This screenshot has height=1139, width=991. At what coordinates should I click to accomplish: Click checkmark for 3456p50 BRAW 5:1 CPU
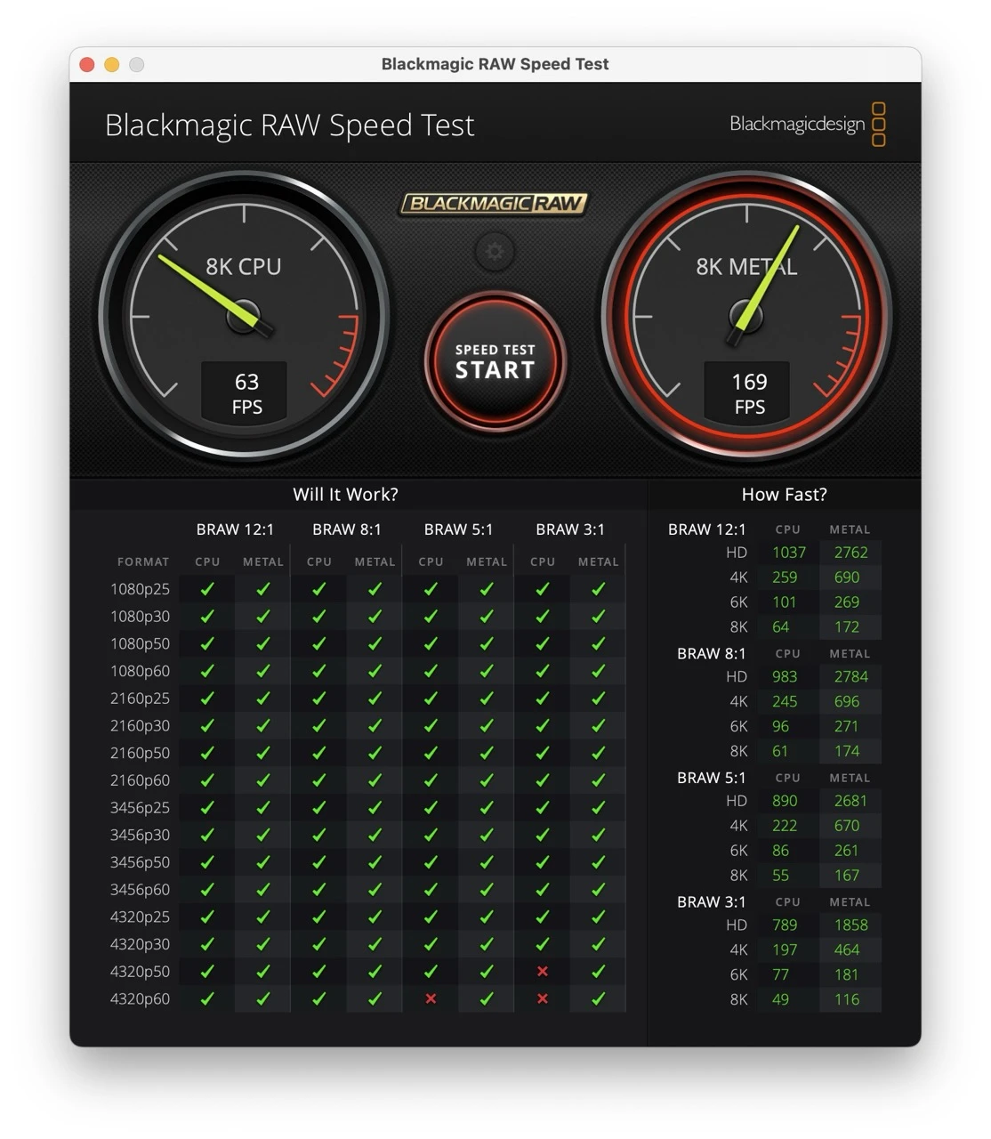pyautogui.click(x=431, y=862)
